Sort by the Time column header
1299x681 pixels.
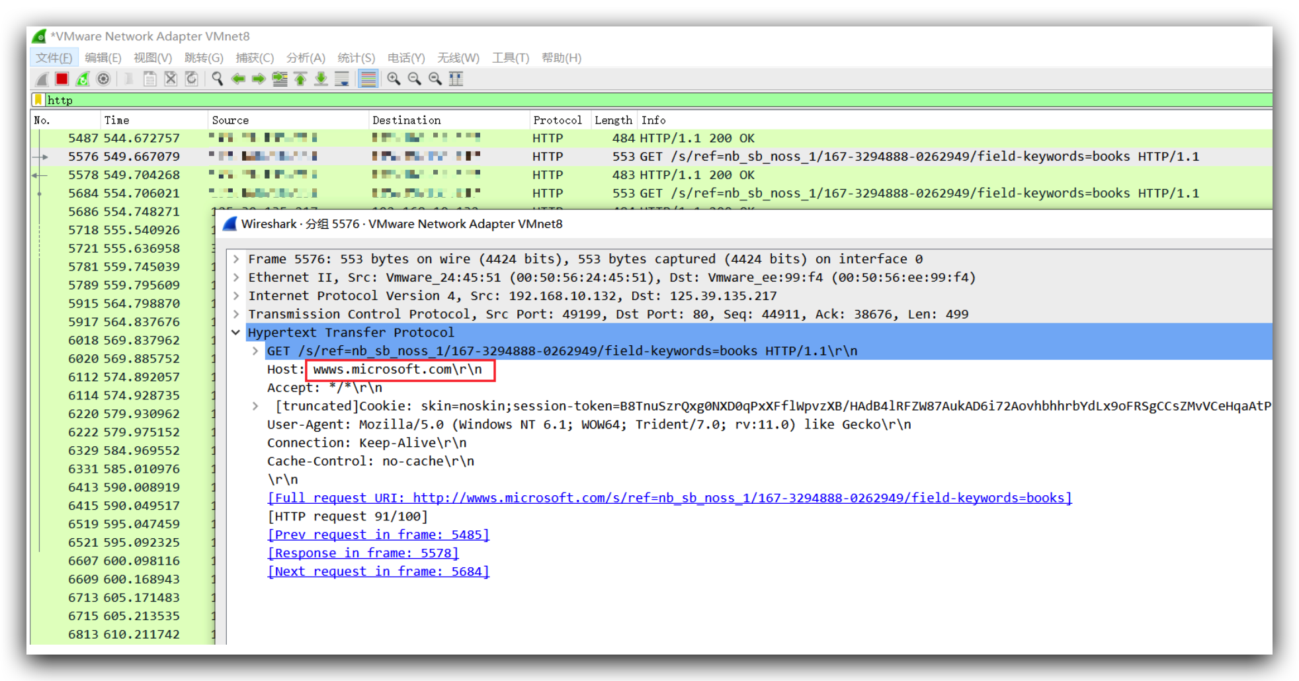[153, 120]
